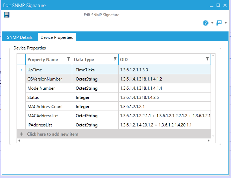The width and height of the screenshot is (231, 178).
Task: Click OctetString type in OSVersionNumber row
Action: tap(95, 79)
